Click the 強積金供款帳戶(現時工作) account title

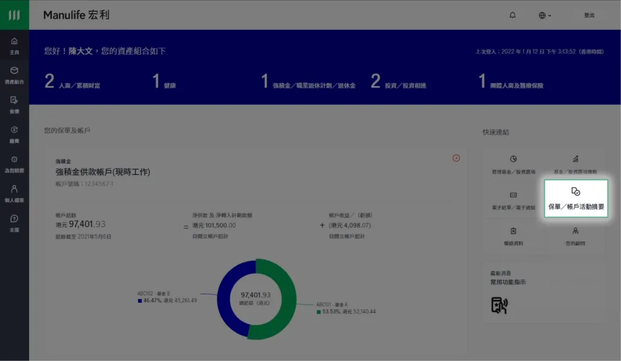(x=103, y=172)
